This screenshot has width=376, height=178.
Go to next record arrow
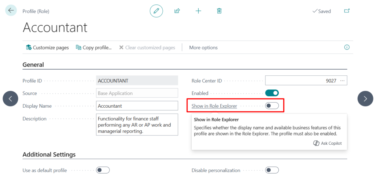[x=365, y=99]
